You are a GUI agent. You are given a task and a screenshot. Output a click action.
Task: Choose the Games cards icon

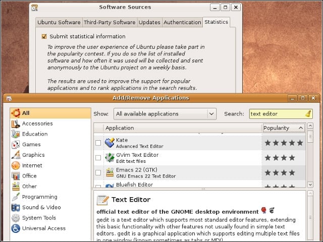click(x=16, y=145)
